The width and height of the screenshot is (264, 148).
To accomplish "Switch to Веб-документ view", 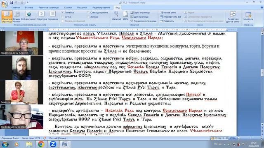I will (28, 16).
